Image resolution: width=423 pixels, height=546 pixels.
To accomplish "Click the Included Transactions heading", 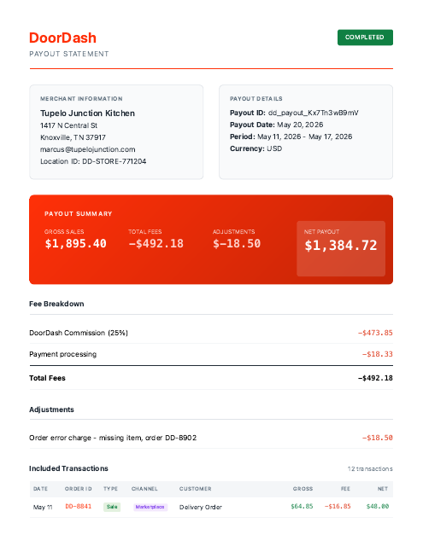I will click(x=68, y=468).
